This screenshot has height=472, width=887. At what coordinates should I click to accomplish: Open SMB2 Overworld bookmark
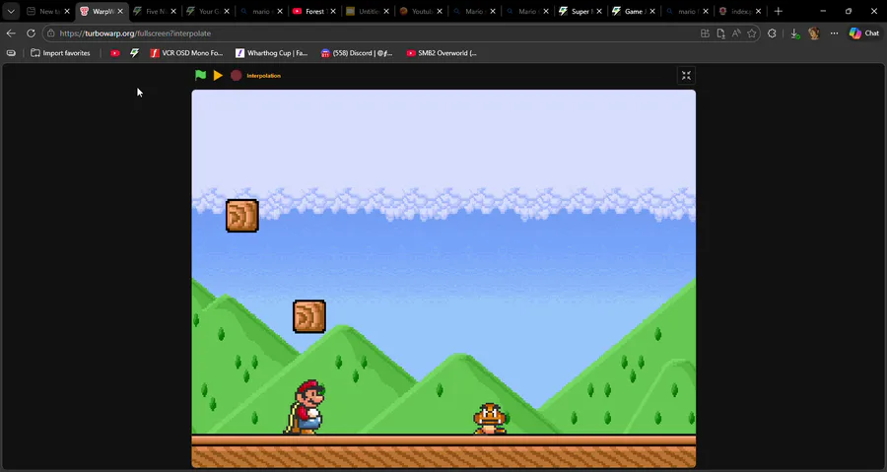(x=442, y=53)
